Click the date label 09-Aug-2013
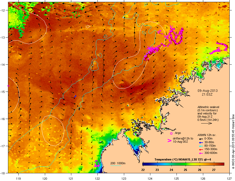Screen dimensions: 235x181 (207, 91)
